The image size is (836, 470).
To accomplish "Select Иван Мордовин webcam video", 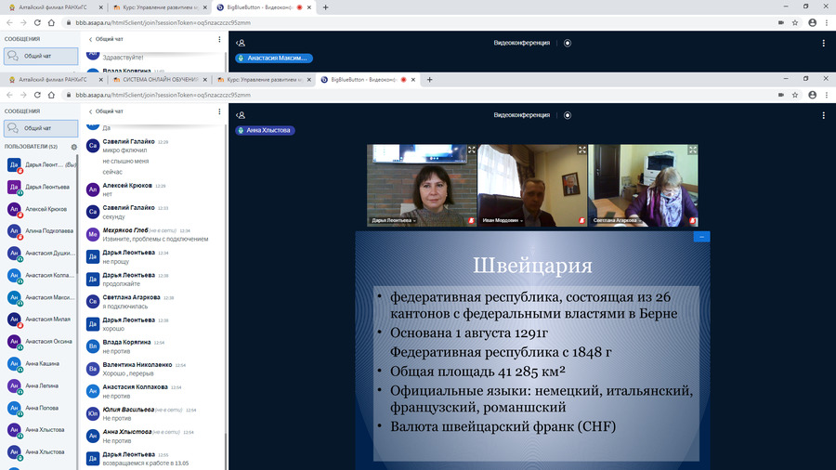I will (532, 186).
